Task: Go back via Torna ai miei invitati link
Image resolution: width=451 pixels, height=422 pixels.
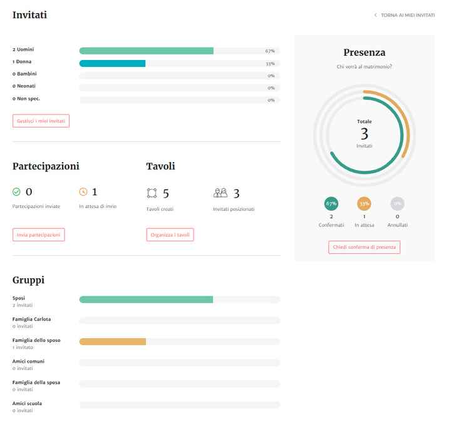Action: pyautogui.click(x=407, y=15)
